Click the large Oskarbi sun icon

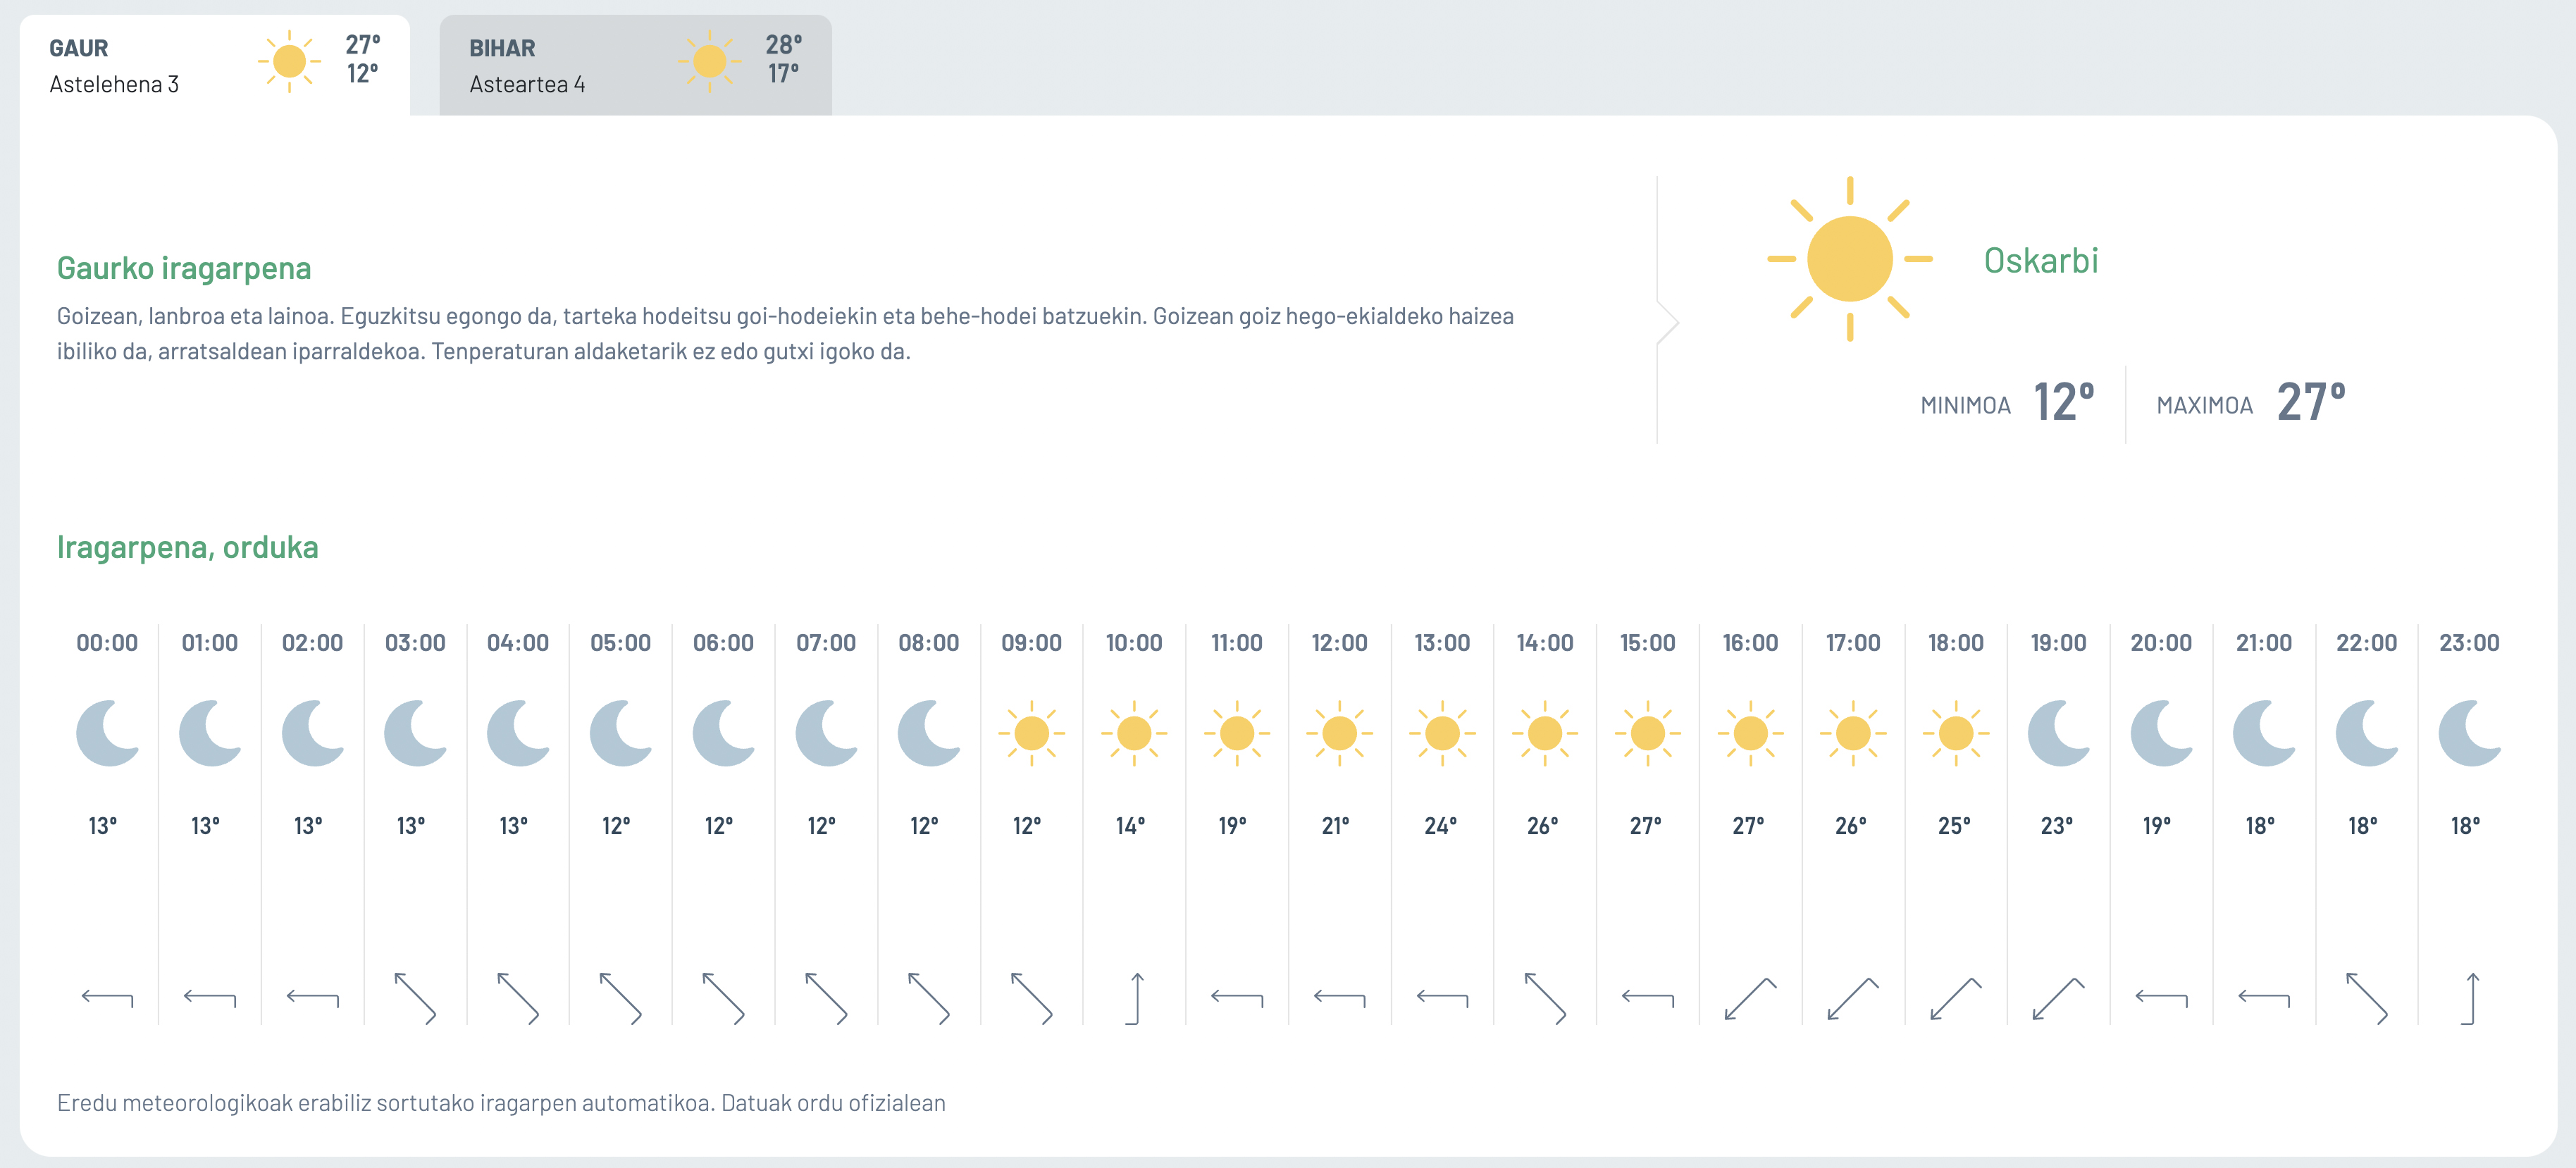tap(1849, 259)
